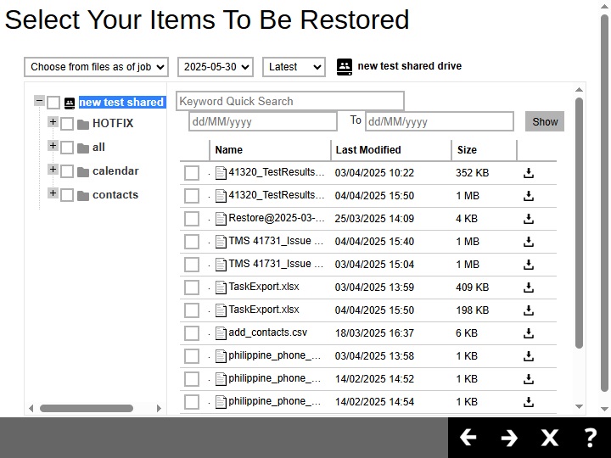Screen dimensions: 611x458
Task: Open the Latest version dropdown
Action: (x=294, y=67)
